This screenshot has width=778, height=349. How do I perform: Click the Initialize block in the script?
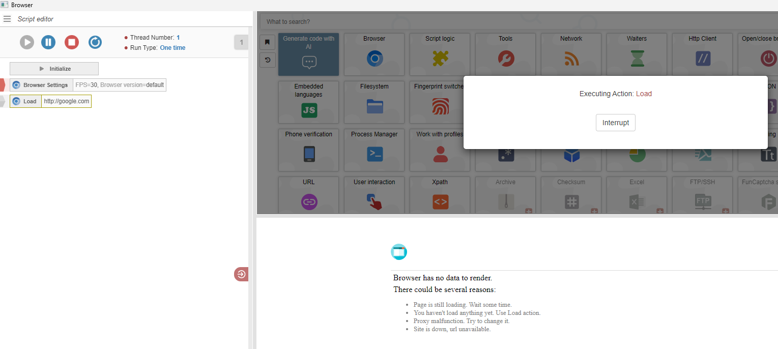click(54, 68)
